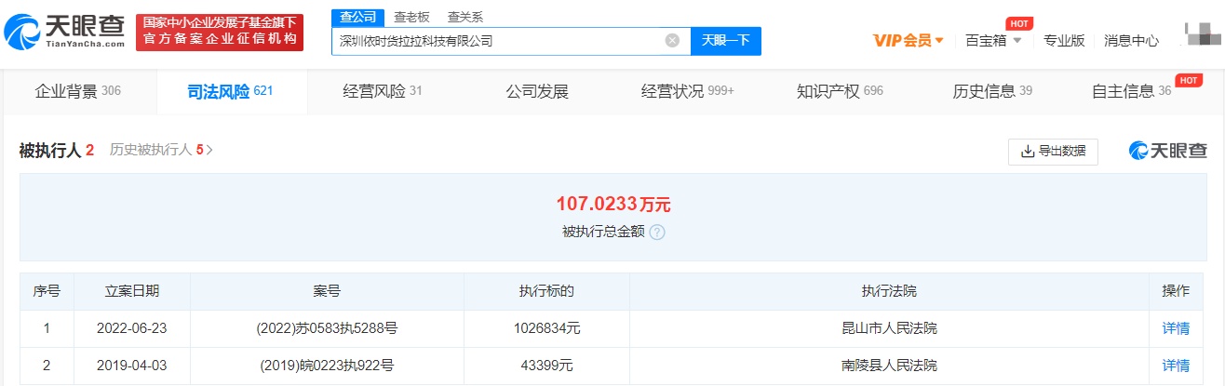Switch to the 企业背景 tab
This screenshot has width=1225, height=386.
(x=77, y=91)
